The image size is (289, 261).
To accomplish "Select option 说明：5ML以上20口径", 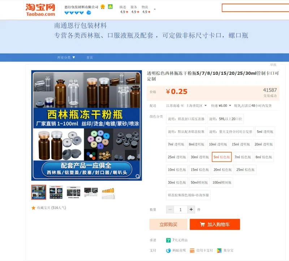I will click(225, 119).
